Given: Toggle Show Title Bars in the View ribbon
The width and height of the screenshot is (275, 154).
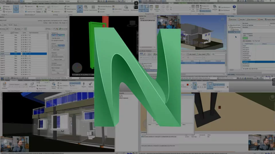Looking at the screenshot, I should [x=205, y=11].
